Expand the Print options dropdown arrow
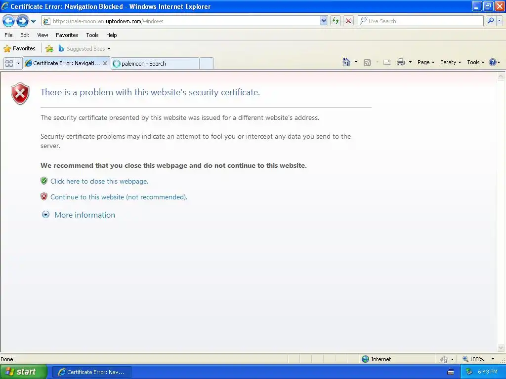The image size is (506, 379). [410, 62]
